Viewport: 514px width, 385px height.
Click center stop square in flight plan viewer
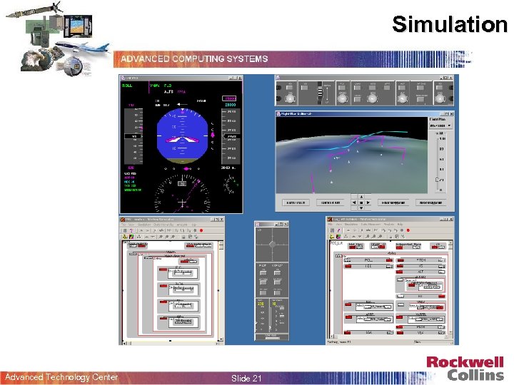361,202
